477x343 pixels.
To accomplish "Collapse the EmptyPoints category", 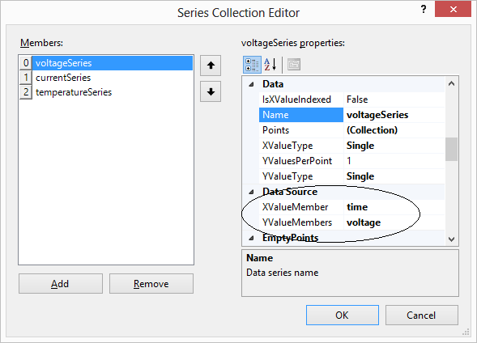I will coord(251,238).
